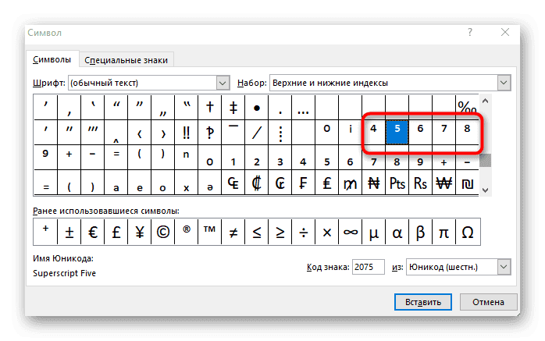The image size is (545, 341).
Task: Select the mill ₥ currency symbol
Action: click(x=350, y=183)
